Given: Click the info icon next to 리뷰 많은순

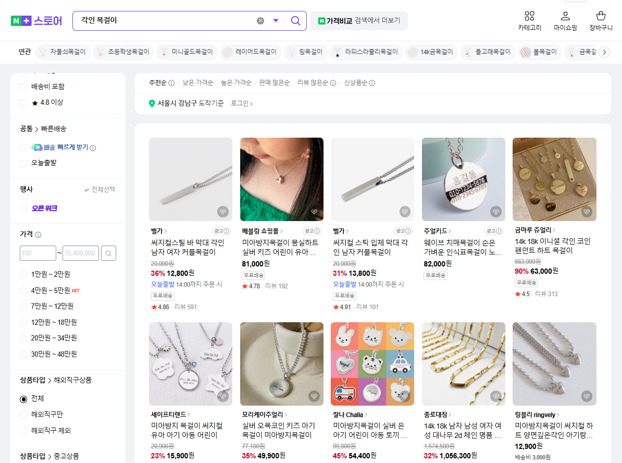Looking at the screenshot, I should pos(333,83).
